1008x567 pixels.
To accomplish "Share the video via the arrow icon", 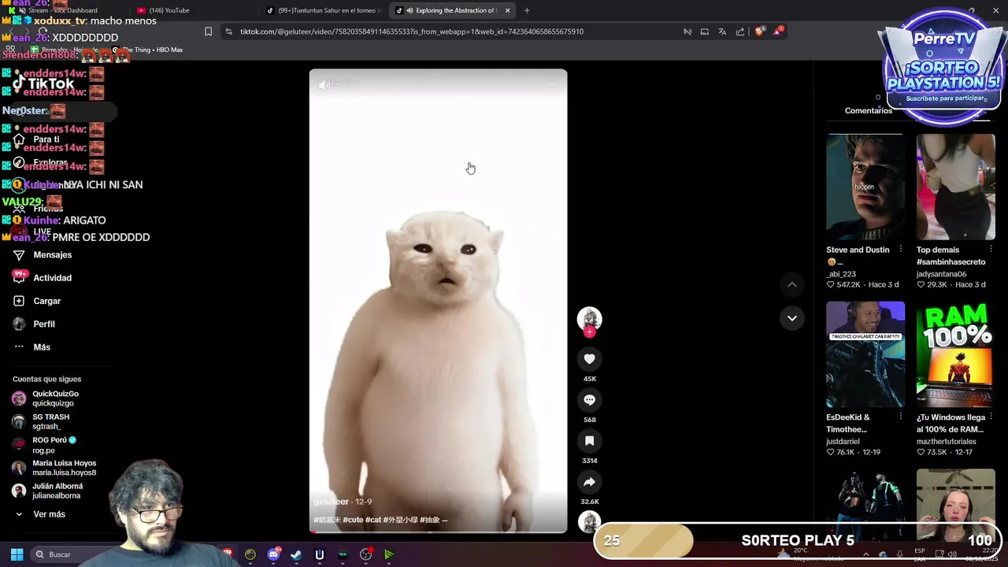I will click(589, 482).
